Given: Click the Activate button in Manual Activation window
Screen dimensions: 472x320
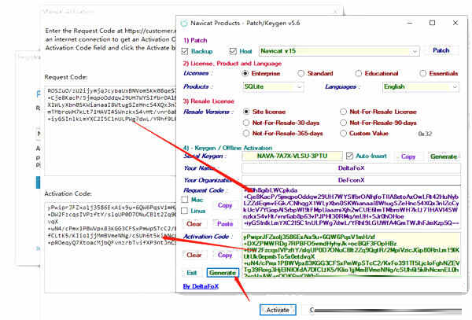Looking at the screenshot, I should (x=278, y=310).
